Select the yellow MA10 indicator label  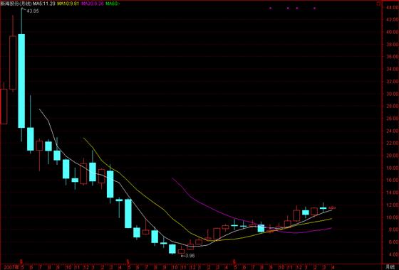(68, 4)
